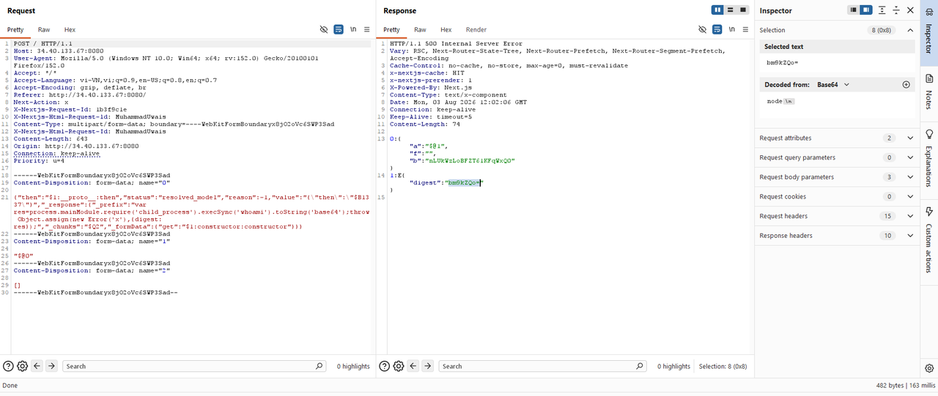Open the Base64 decoding dropdown

click(833, 85)
